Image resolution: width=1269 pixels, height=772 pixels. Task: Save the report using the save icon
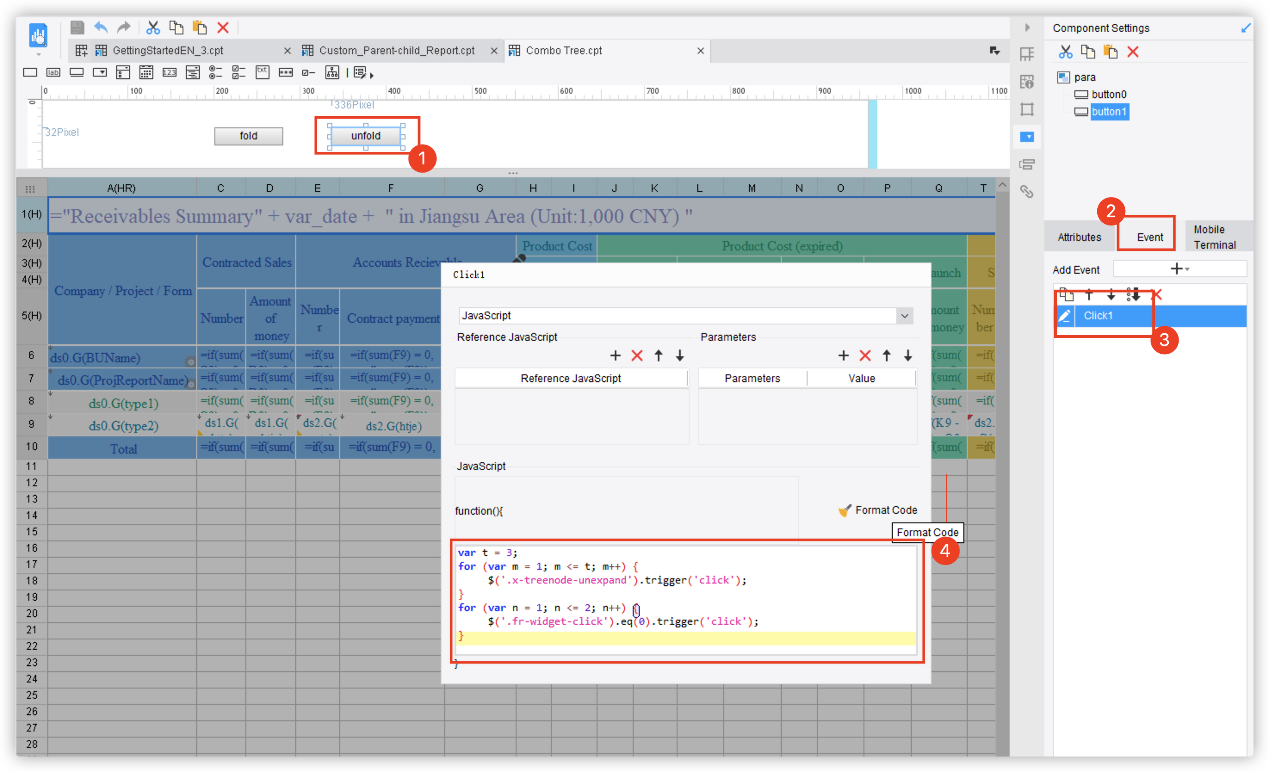(77, 27)
